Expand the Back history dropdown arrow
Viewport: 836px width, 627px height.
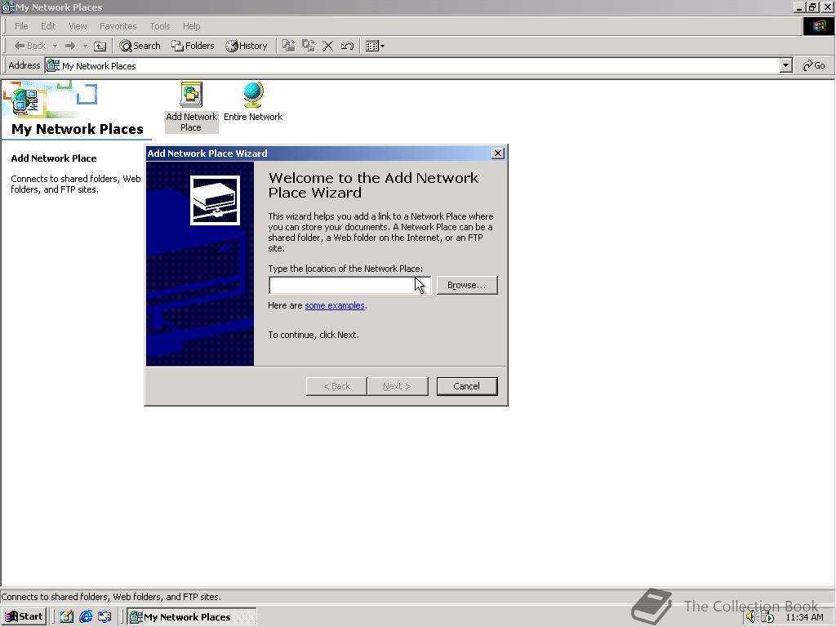[55, 47]
